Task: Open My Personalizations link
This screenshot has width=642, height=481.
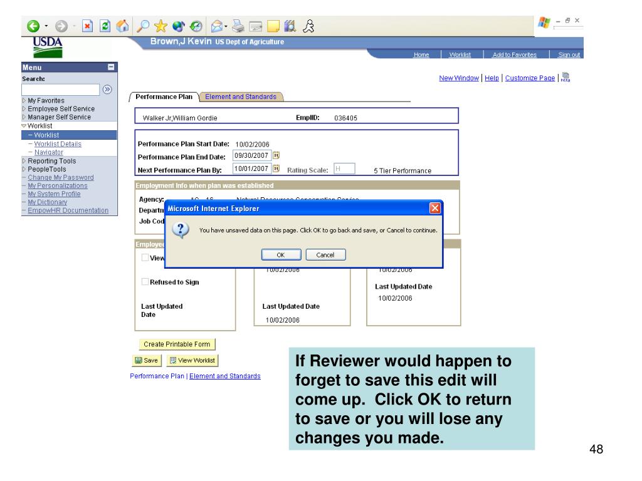Action: [x=57, y=185]
